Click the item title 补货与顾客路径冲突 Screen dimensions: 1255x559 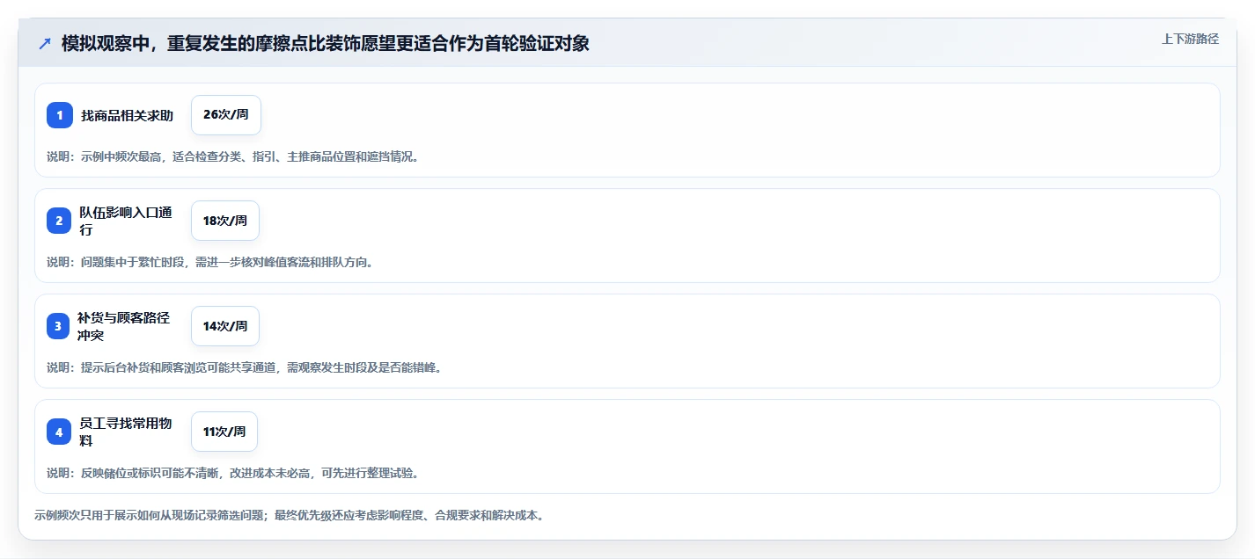click(123, 326)
